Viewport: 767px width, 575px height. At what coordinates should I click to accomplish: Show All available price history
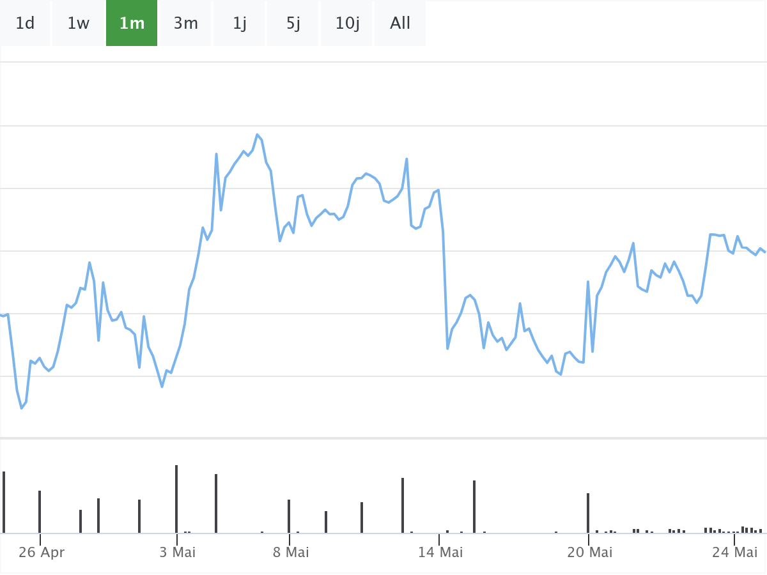click(400, 24)
